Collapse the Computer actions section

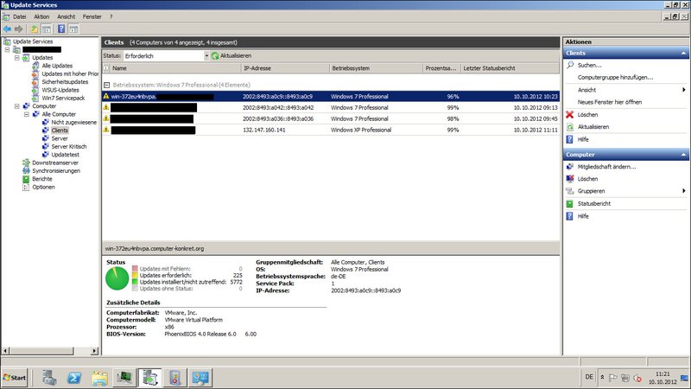pyautogui.click(x=683, y=155)
